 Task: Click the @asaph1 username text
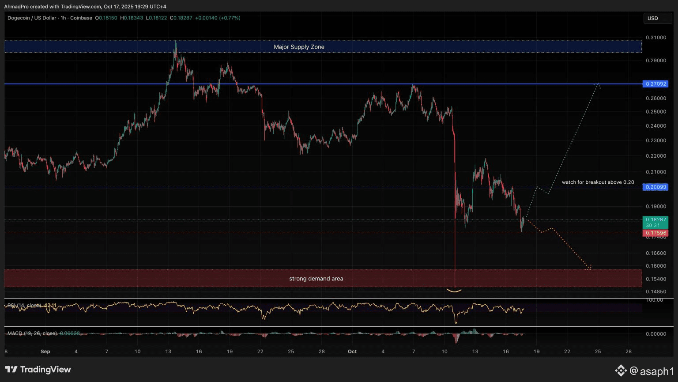pos(652,371)
